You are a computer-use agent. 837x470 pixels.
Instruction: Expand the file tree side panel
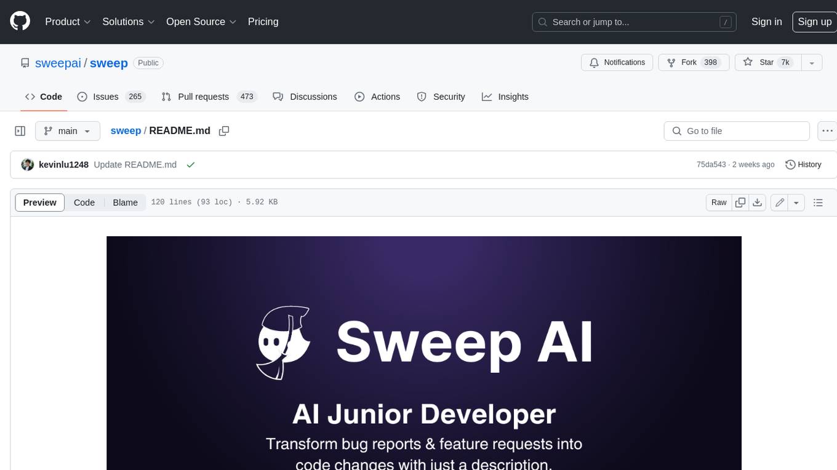point(20,131)
